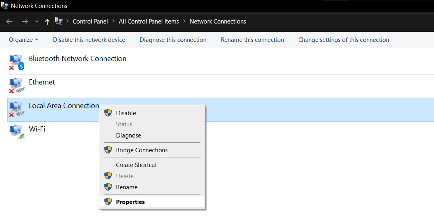This screenshot has width=434, height=220.
Task: Go up one level with up arrow
Action: (47, 22)
